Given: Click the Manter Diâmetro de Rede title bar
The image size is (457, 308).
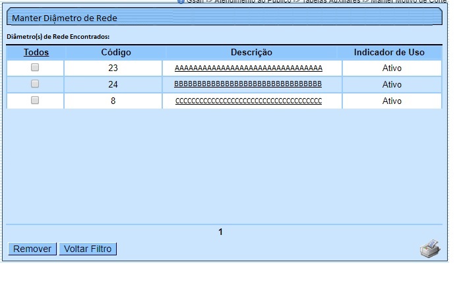Looking at the screenshot, I should click(x=224, y=18).
